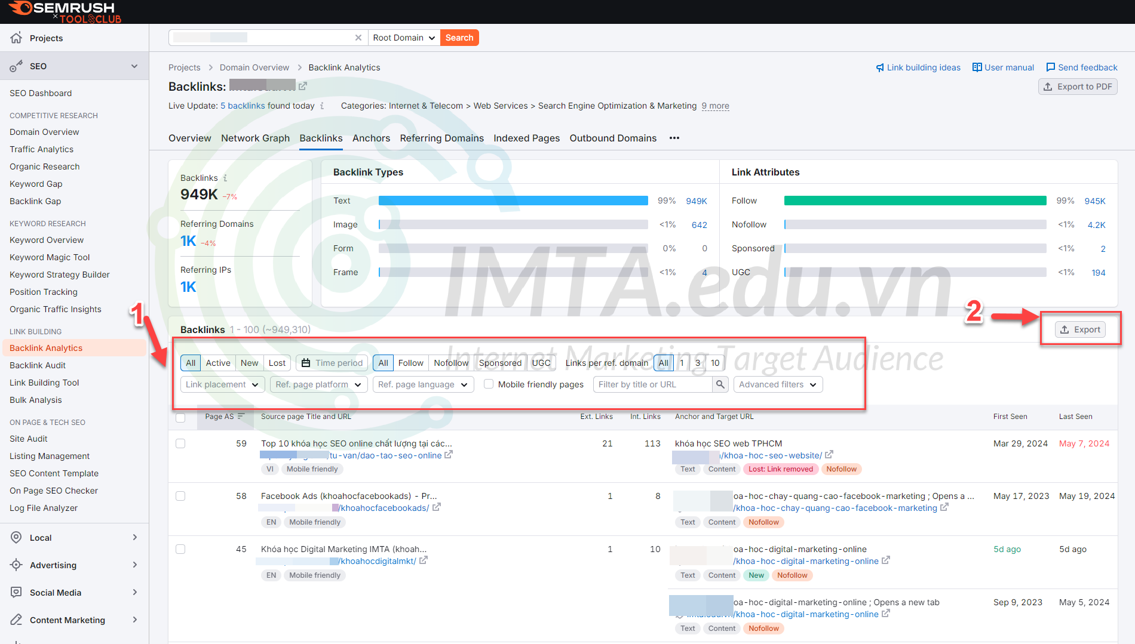Image resolution: width=1135 pixels, height=644 pixels.
Task: Select New backlinks filter
Action: [x=250, y=363]
